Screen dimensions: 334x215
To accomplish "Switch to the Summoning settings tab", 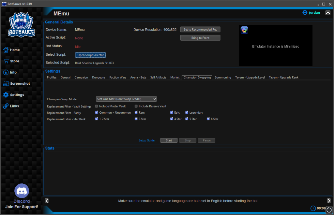I will 223,77.
